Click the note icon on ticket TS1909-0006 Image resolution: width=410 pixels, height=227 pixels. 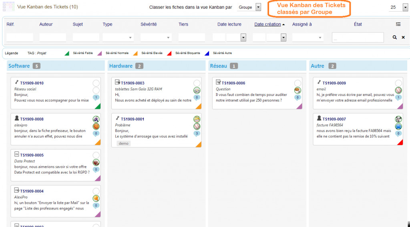pyautogui.click(x=218, y=82)
